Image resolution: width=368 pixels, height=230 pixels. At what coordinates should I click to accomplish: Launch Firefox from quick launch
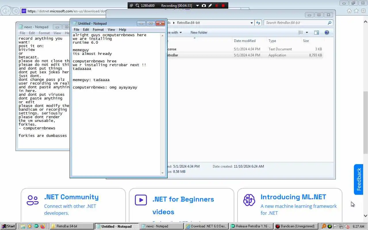(43, 226)
